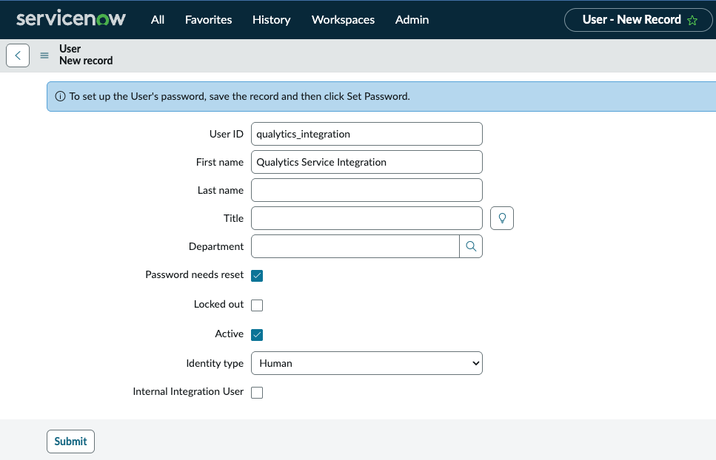
Task: Select the Favorites menu item
Action: click(208, 20)
